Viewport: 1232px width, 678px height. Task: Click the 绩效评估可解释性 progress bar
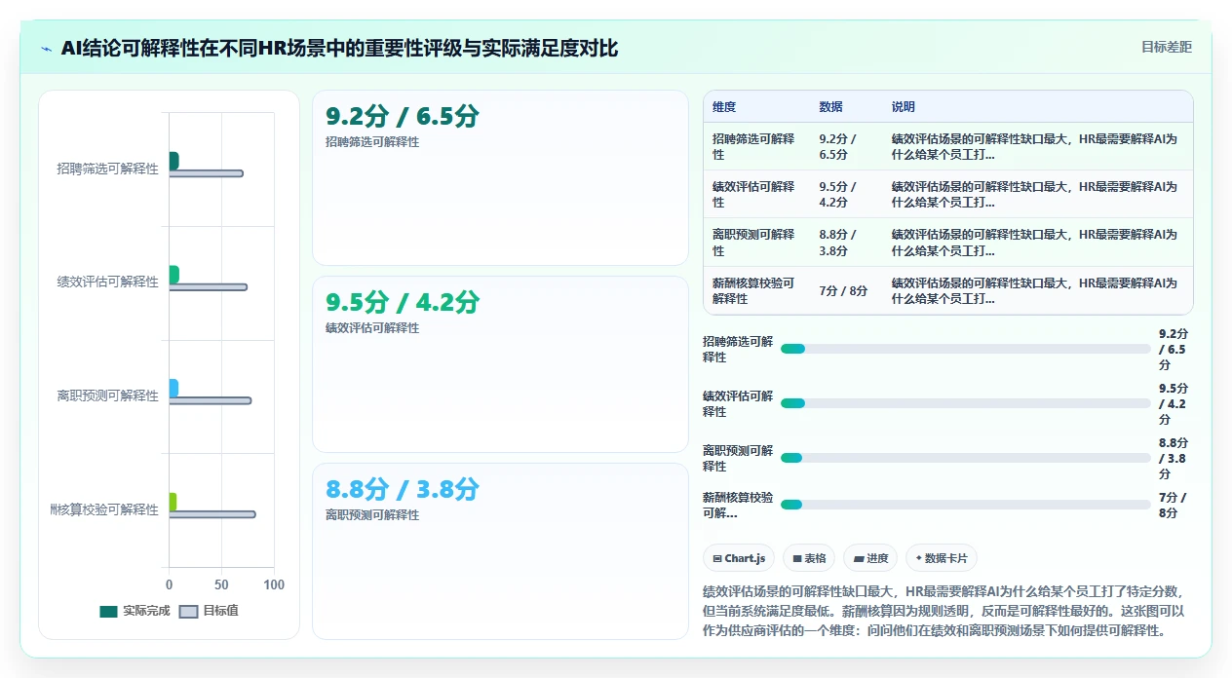(966, 403)
